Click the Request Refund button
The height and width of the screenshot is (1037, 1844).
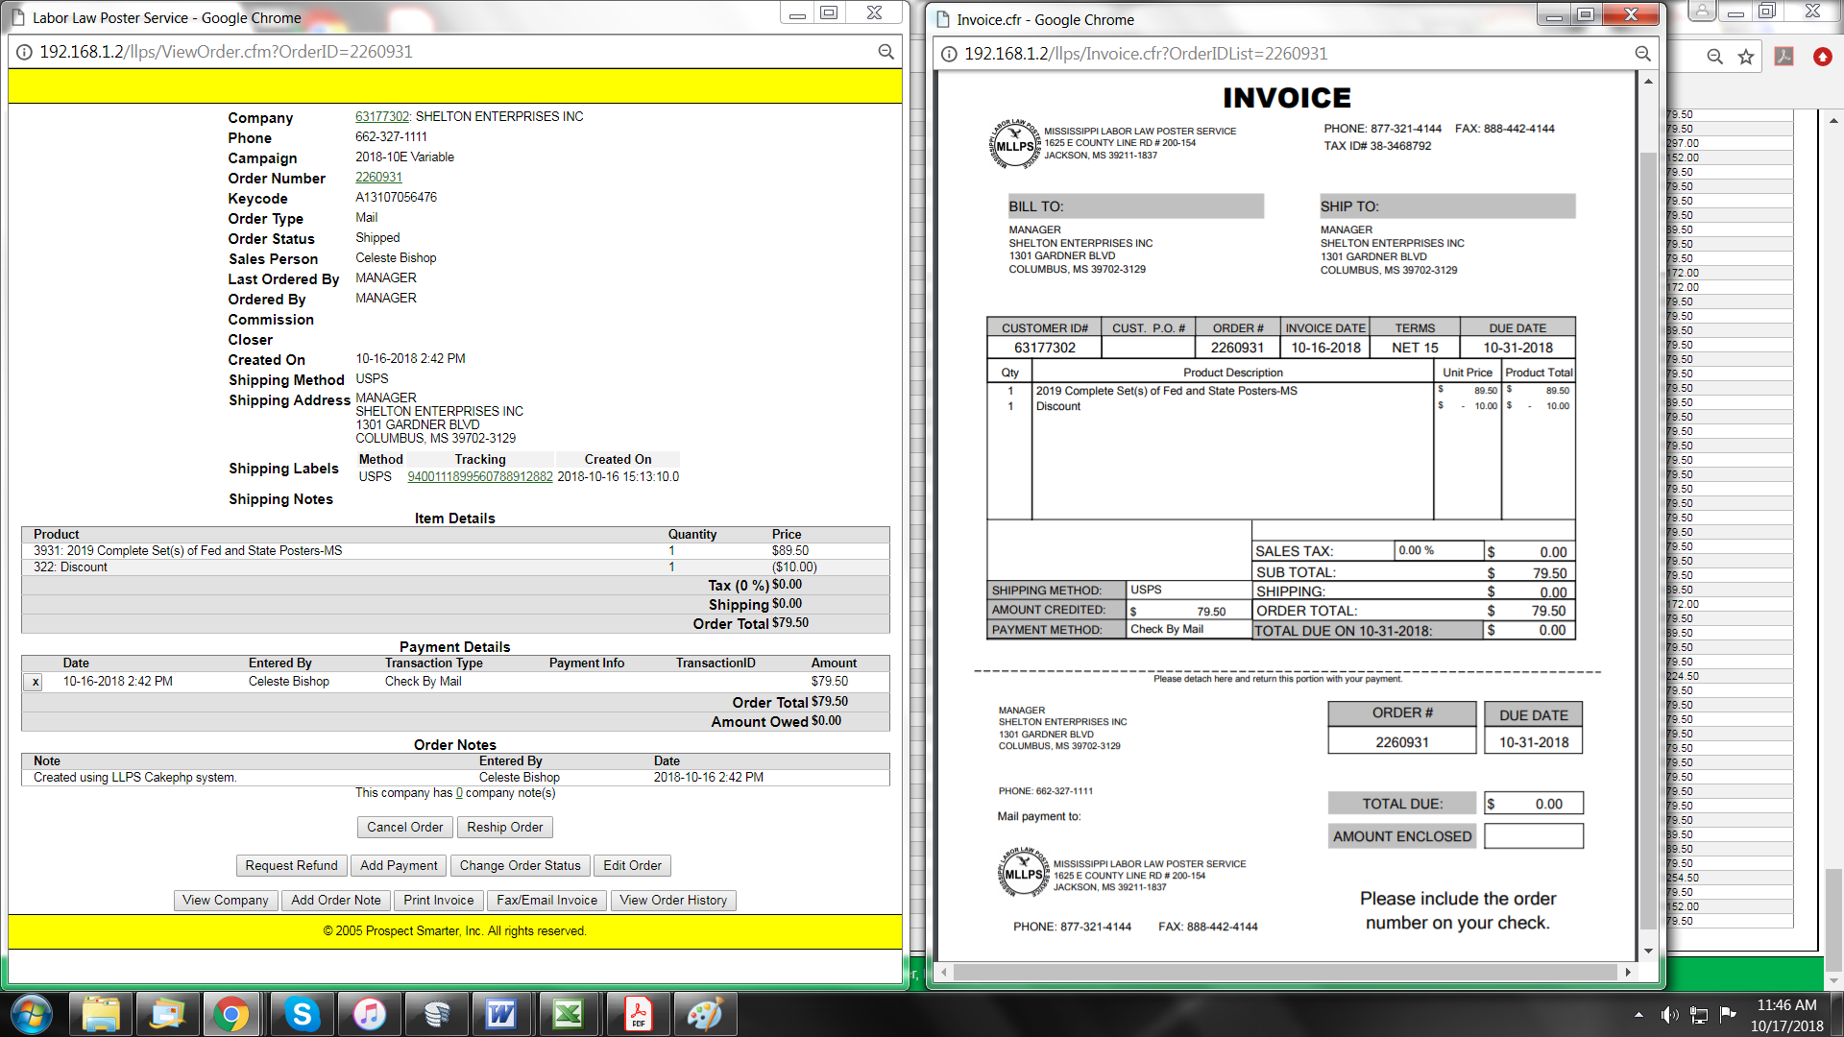coord(291,865)
